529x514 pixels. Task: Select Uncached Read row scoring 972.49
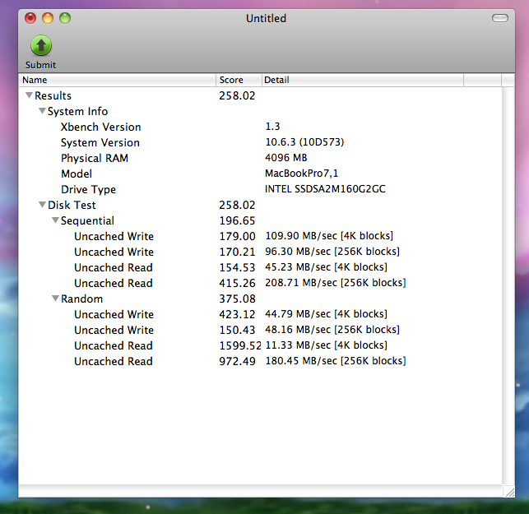click(260, 361)
